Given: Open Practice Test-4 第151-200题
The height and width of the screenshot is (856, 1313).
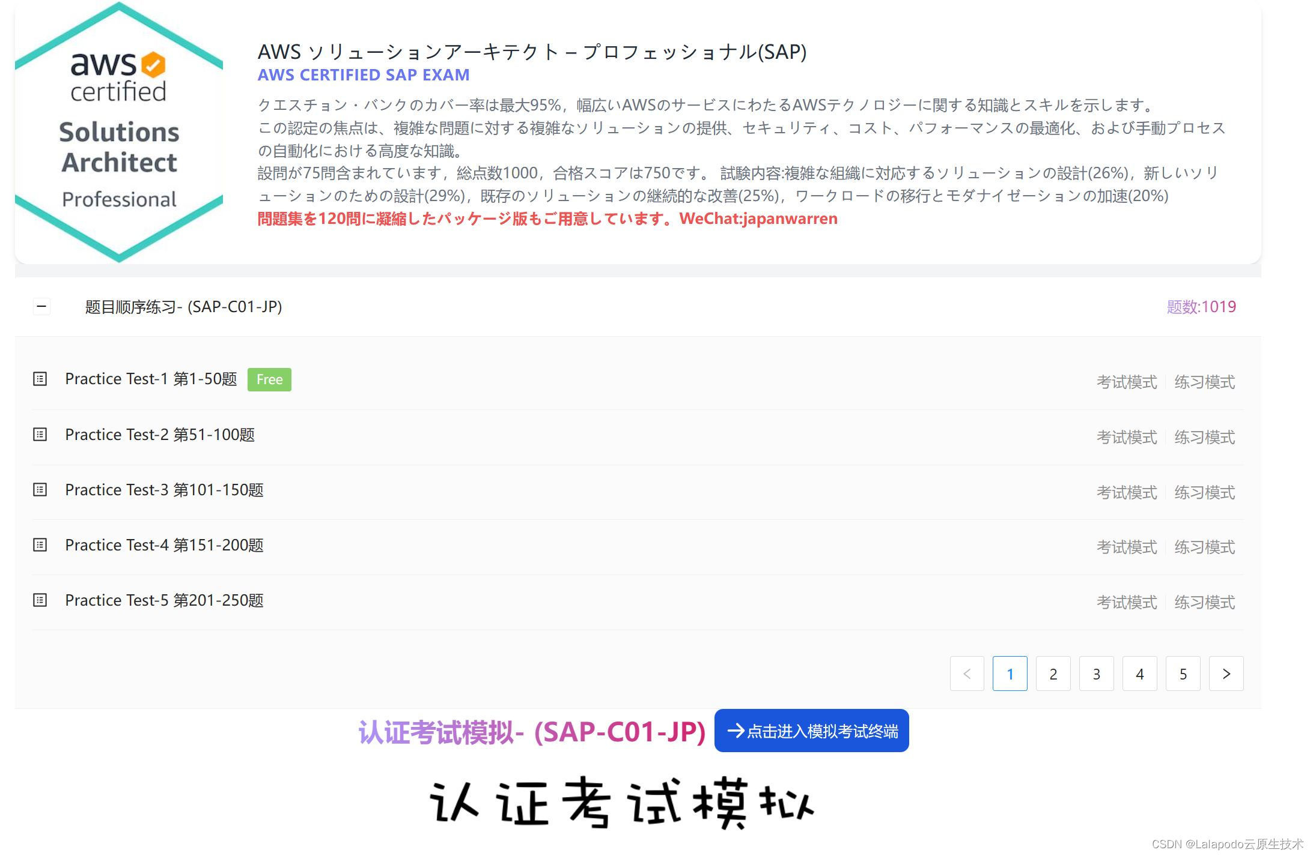Looking at the screenshot, I should pos(164,544).
